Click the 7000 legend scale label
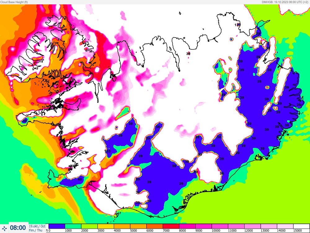This screenshot has width=310, height=233. point(166,231)
